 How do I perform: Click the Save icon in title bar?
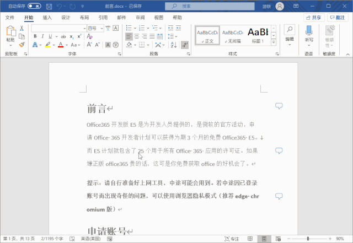point(49,6)
